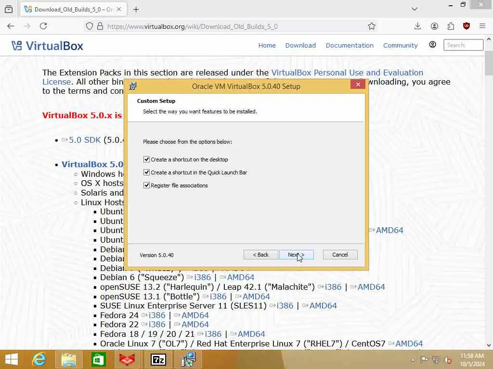Click the website user login icon
Viewport: 493px width, 369px height.
(433, 45)
